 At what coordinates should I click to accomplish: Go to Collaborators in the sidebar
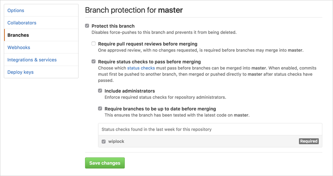(x=22, y=23)
